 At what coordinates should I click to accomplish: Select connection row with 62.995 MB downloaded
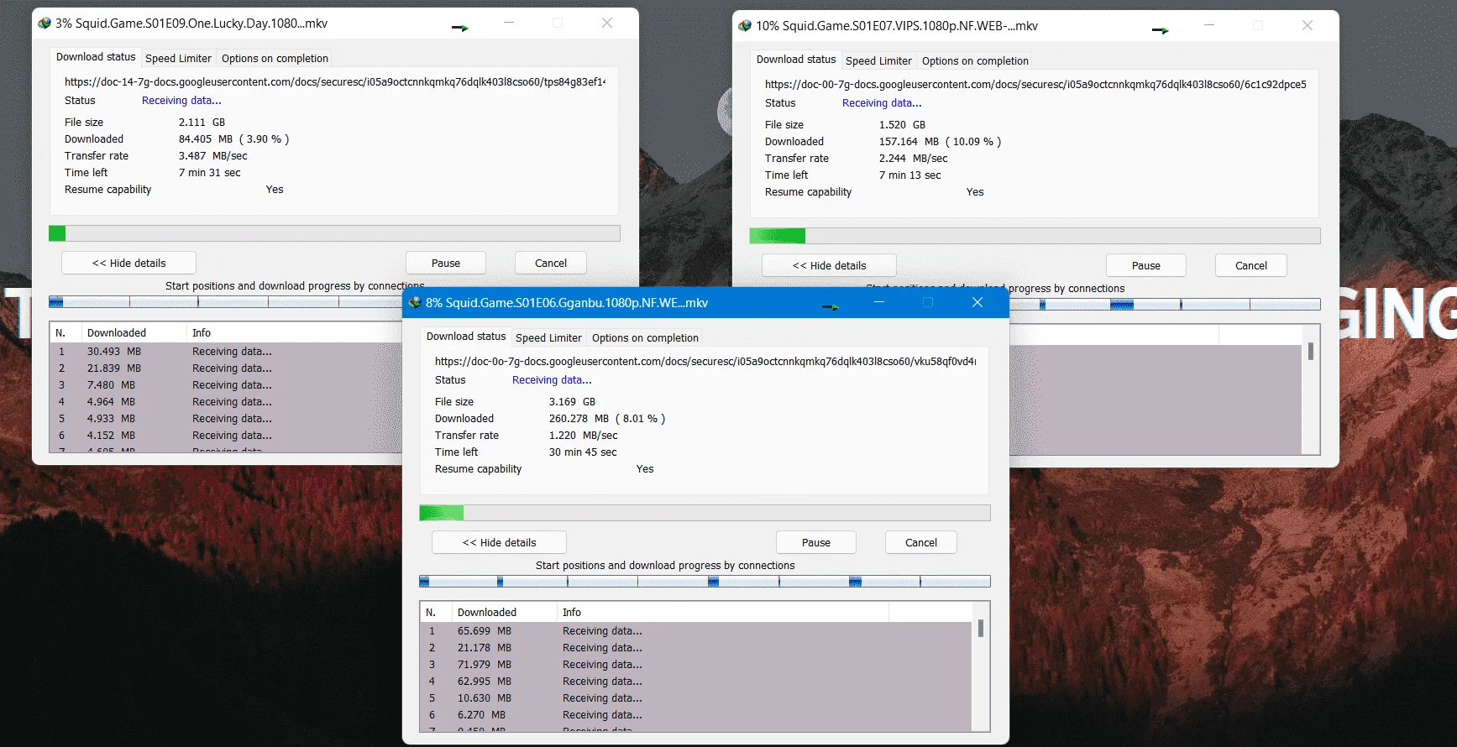(696, 681)
